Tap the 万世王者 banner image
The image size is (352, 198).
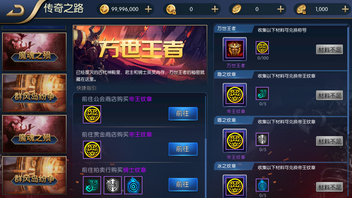[140, 54]
